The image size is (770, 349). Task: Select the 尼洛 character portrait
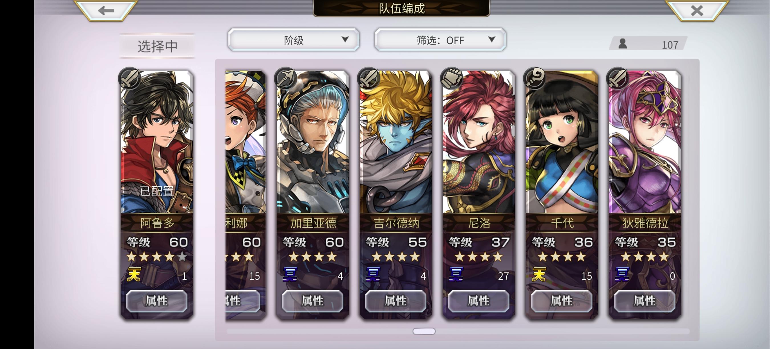(479, 142)
